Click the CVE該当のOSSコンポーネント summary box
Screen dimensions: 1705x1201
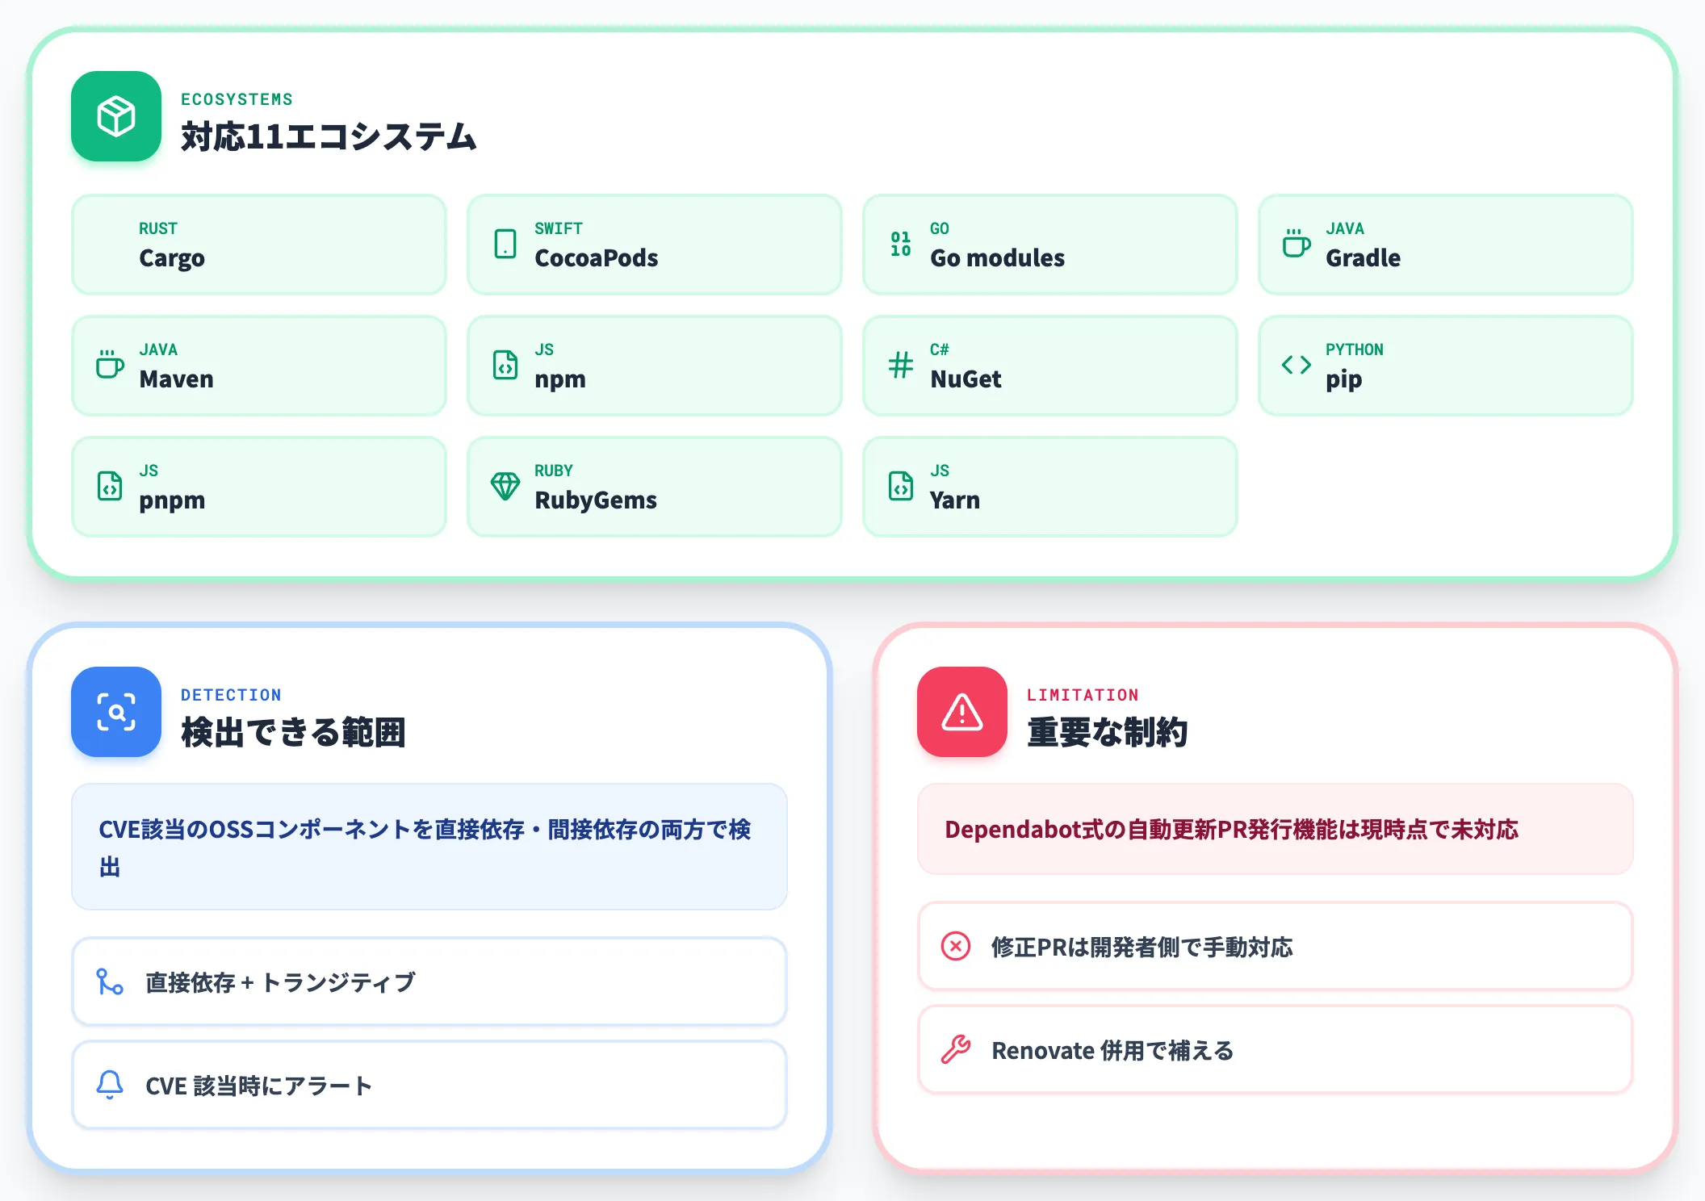pyautogui.click(x=429, y=847)
